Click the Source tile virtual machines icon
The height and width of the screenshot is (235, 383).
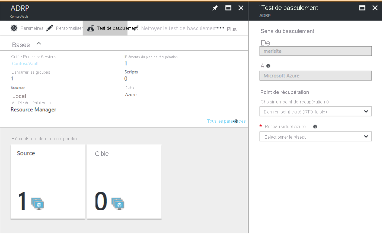pyautogui.click(x=37, y=204)
